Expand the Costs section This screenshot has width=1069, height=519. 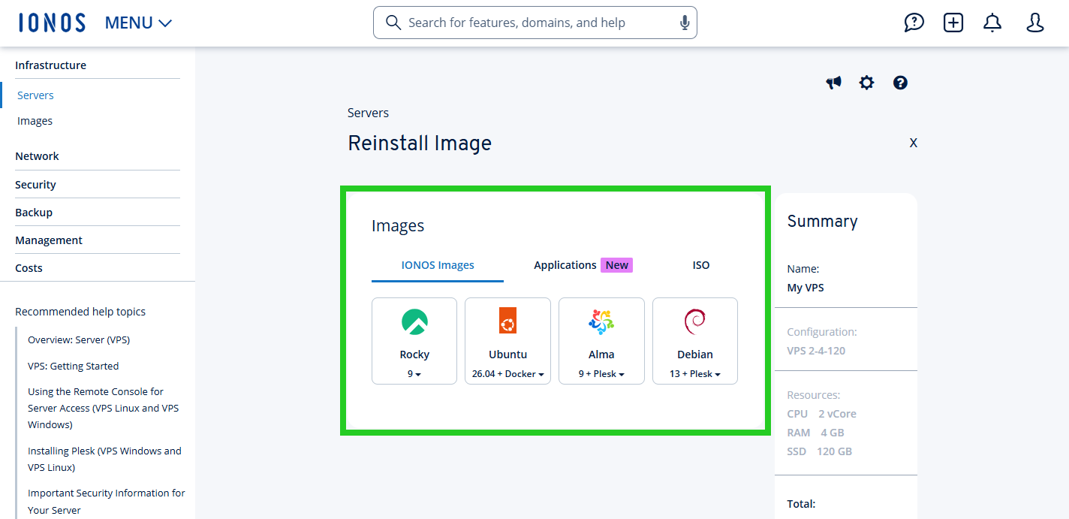point(29,268)
